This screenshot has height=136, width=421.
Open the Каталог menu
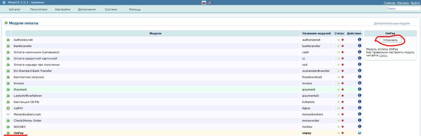(15, 9)
